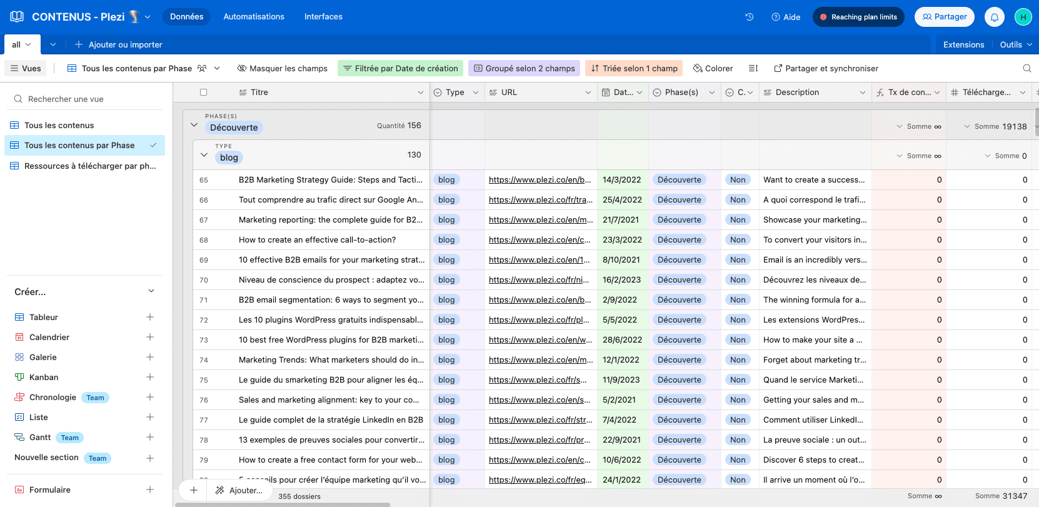Click Non tag in row 65
The height and width of the screenshot is (507, 1039).
(738, 179)
